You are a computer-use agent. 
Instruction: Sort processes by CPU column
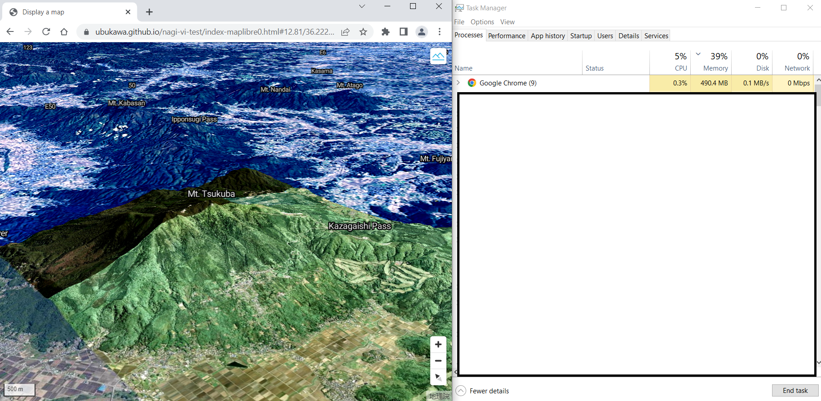point(670,62)
